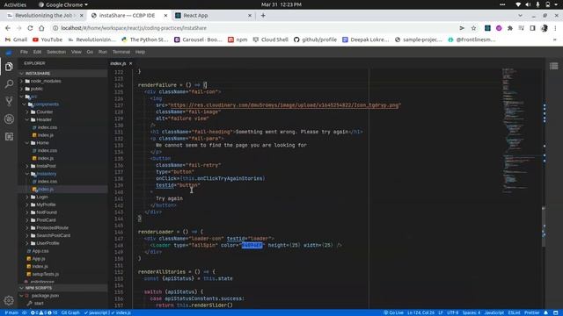Select the index.js editor tab
This screenshot has width=563, height=316.
click(118, 63)
